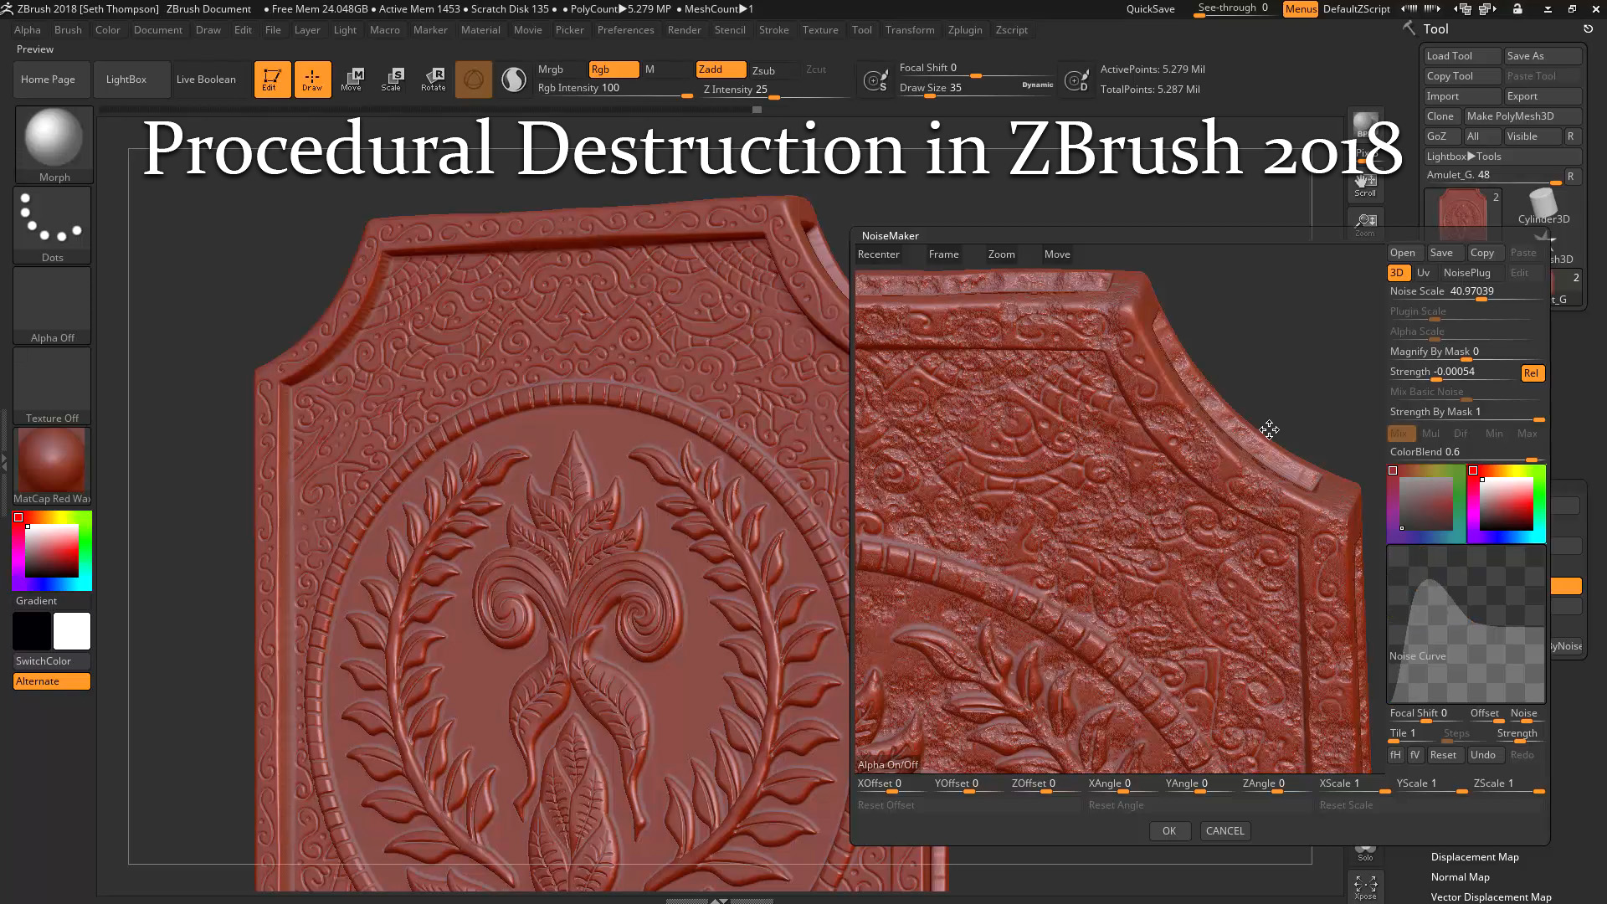
Task: Click the LightBox button
Action: click(x=132, y=80)
